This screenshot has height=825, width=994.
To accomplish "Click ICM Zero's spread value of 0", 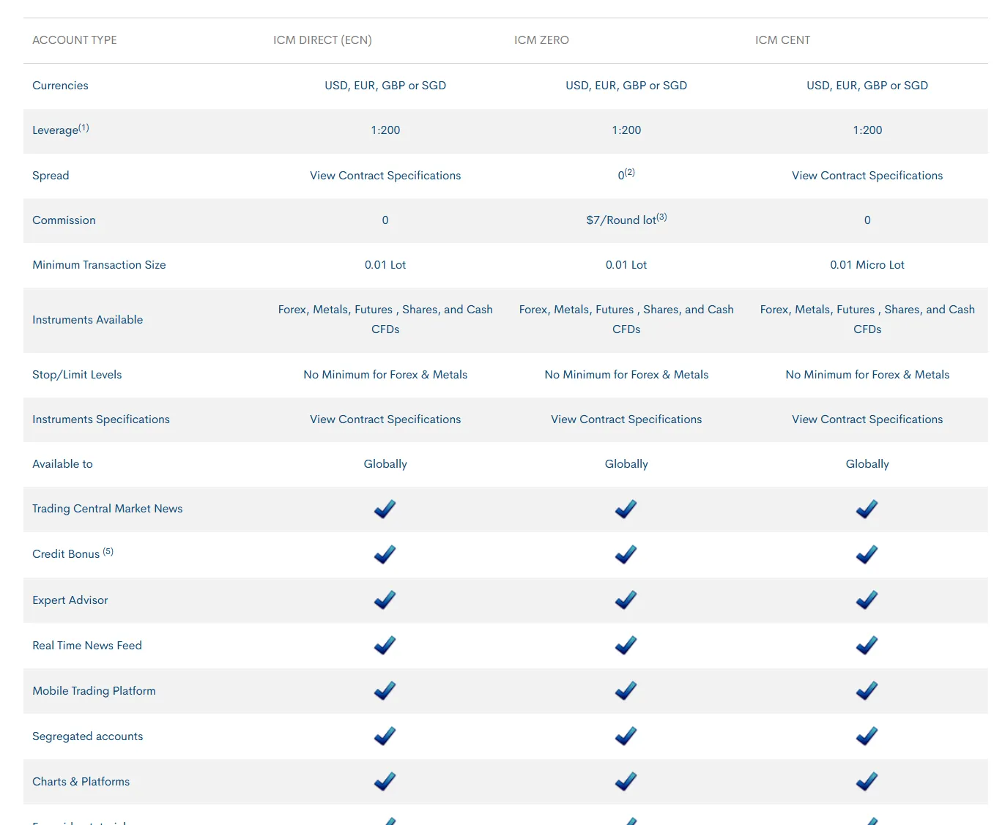I will click(x=626, y=175).
